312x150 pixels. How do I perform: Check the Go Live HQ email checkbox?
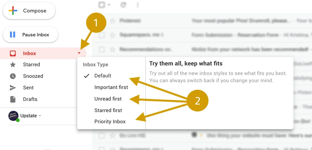(102, 135)
